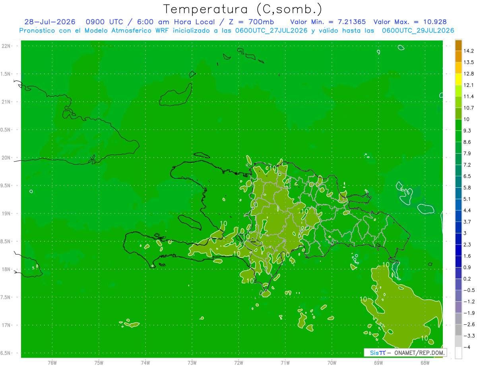Click the "69W" longitude axis label

point(378,363)
